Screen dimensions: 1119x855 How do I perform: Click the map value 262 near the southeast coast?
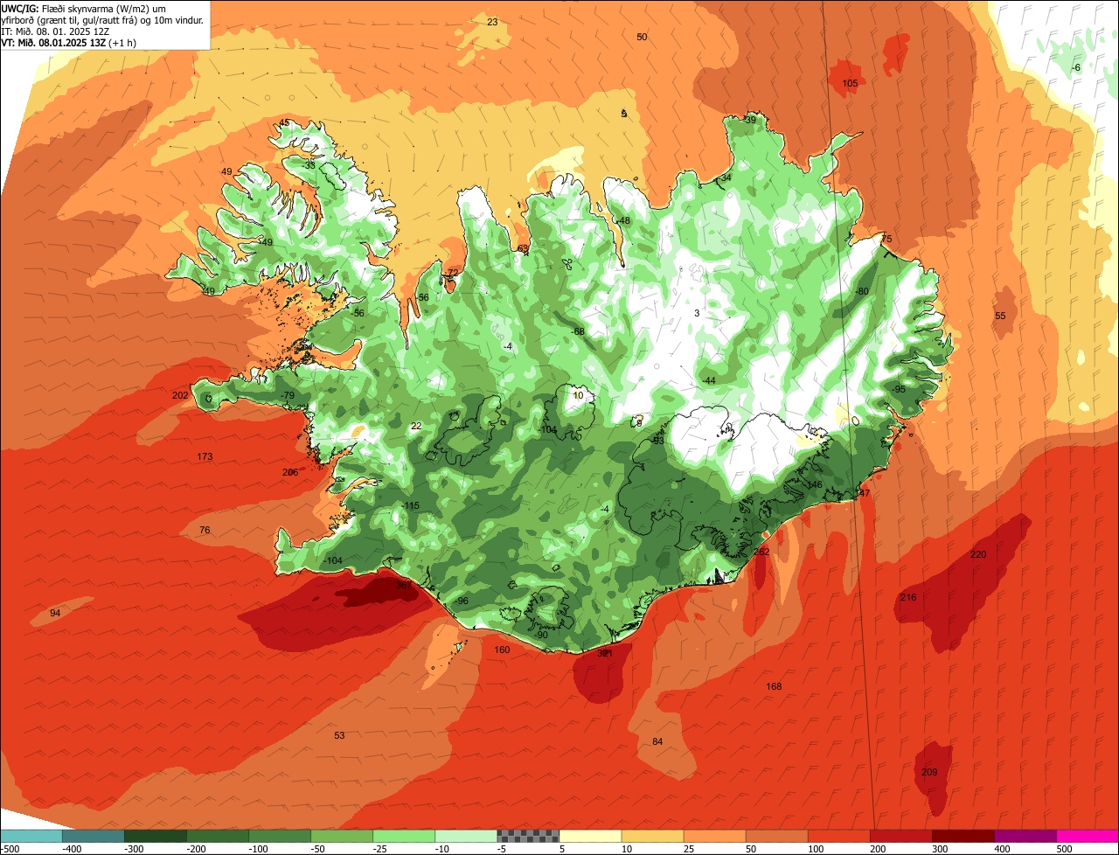coord(761,552)
